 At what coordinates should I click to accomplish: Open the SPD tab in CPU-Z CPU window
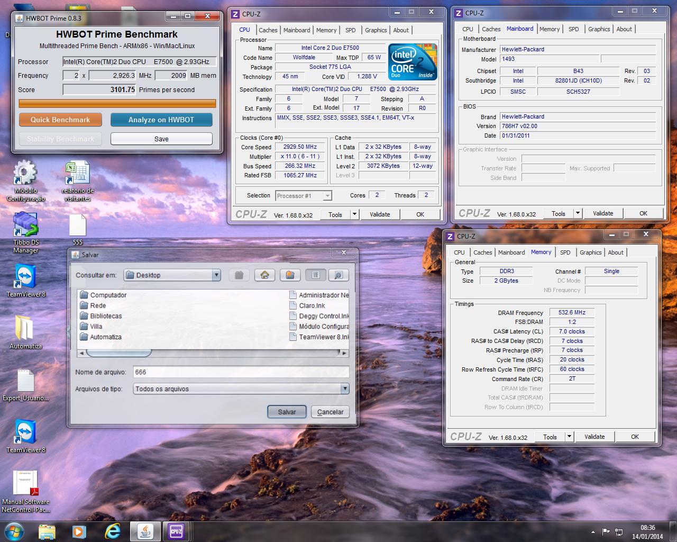point(351,30)
